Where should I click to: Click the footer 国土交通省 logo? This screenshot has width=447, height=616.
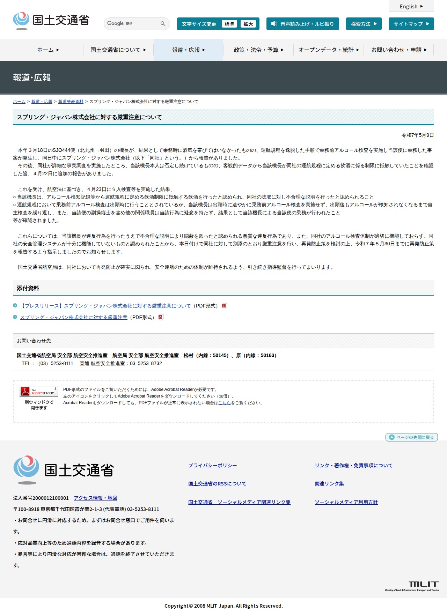[64, 470]
